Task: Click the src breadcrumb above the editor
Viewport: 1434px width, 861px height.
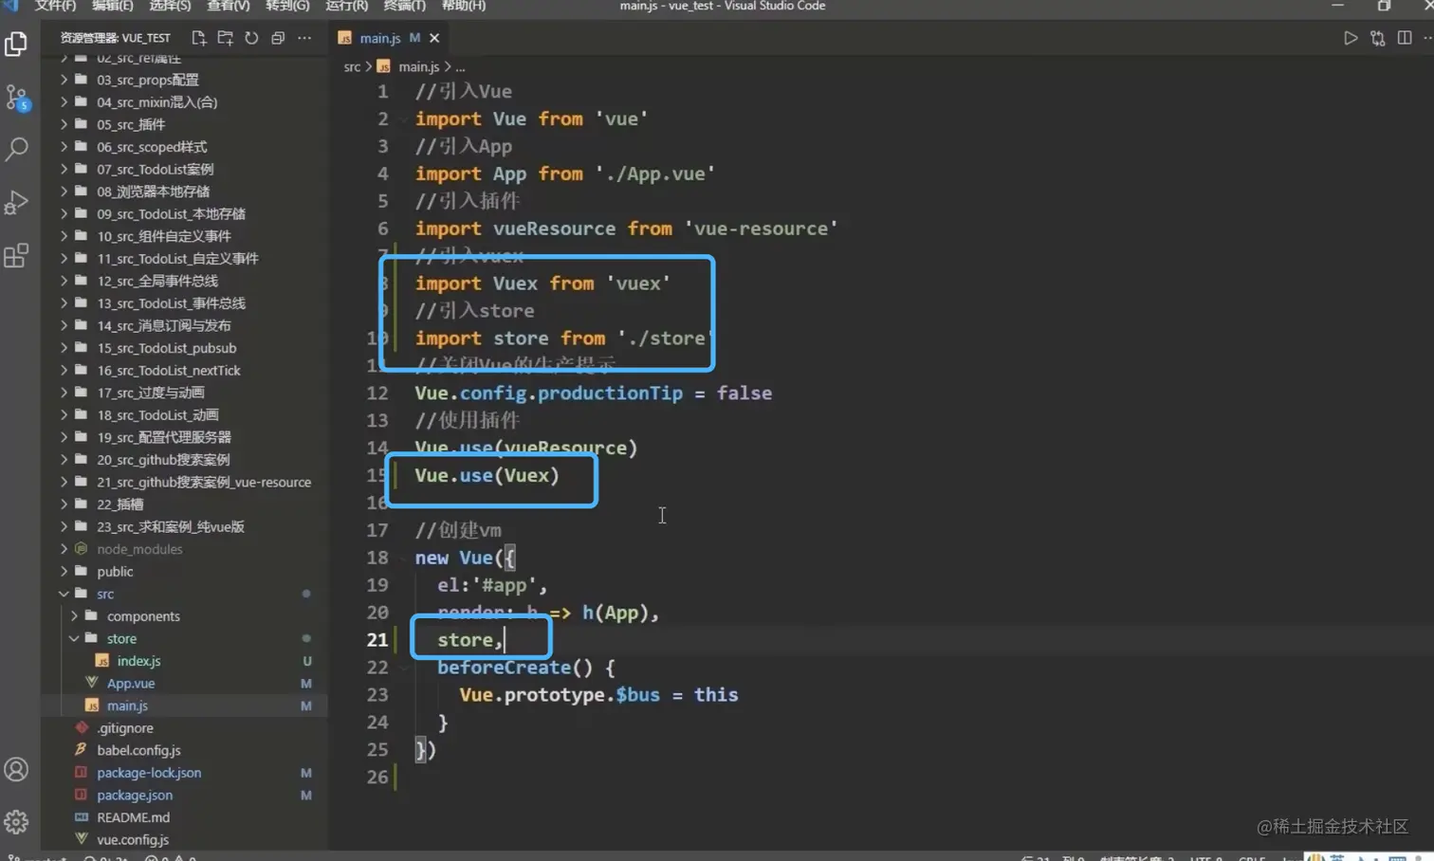Action: [352, 67]
